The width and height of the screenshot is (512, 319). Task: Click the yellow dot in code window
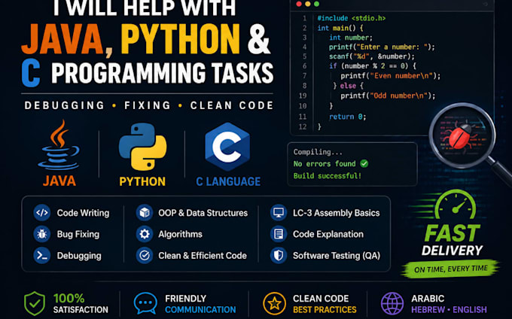[308, 4]
